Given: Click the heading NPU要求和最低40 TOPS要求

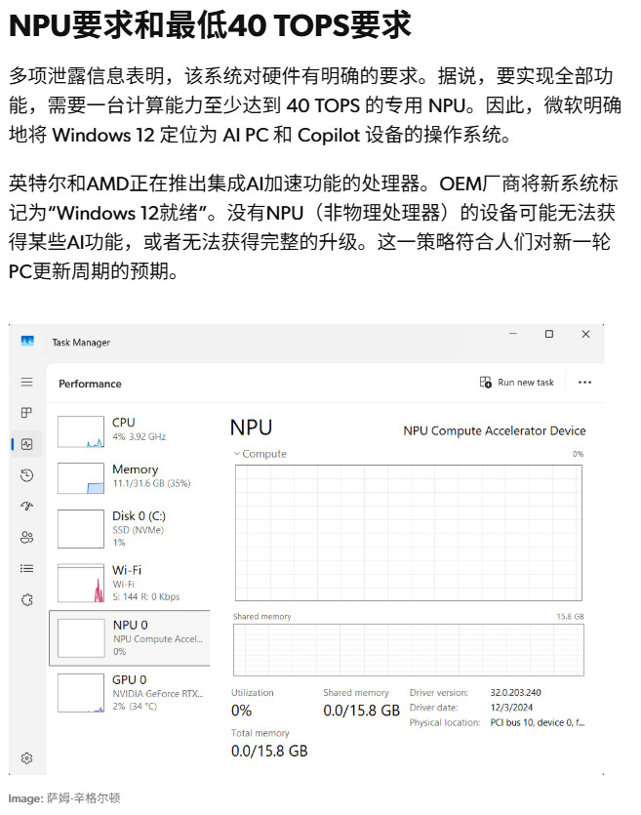Looking at the screenshot, I should tap(210, 24).
